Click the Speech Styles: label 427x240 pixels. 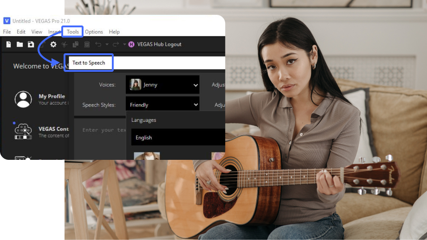(x=99, y=105)
